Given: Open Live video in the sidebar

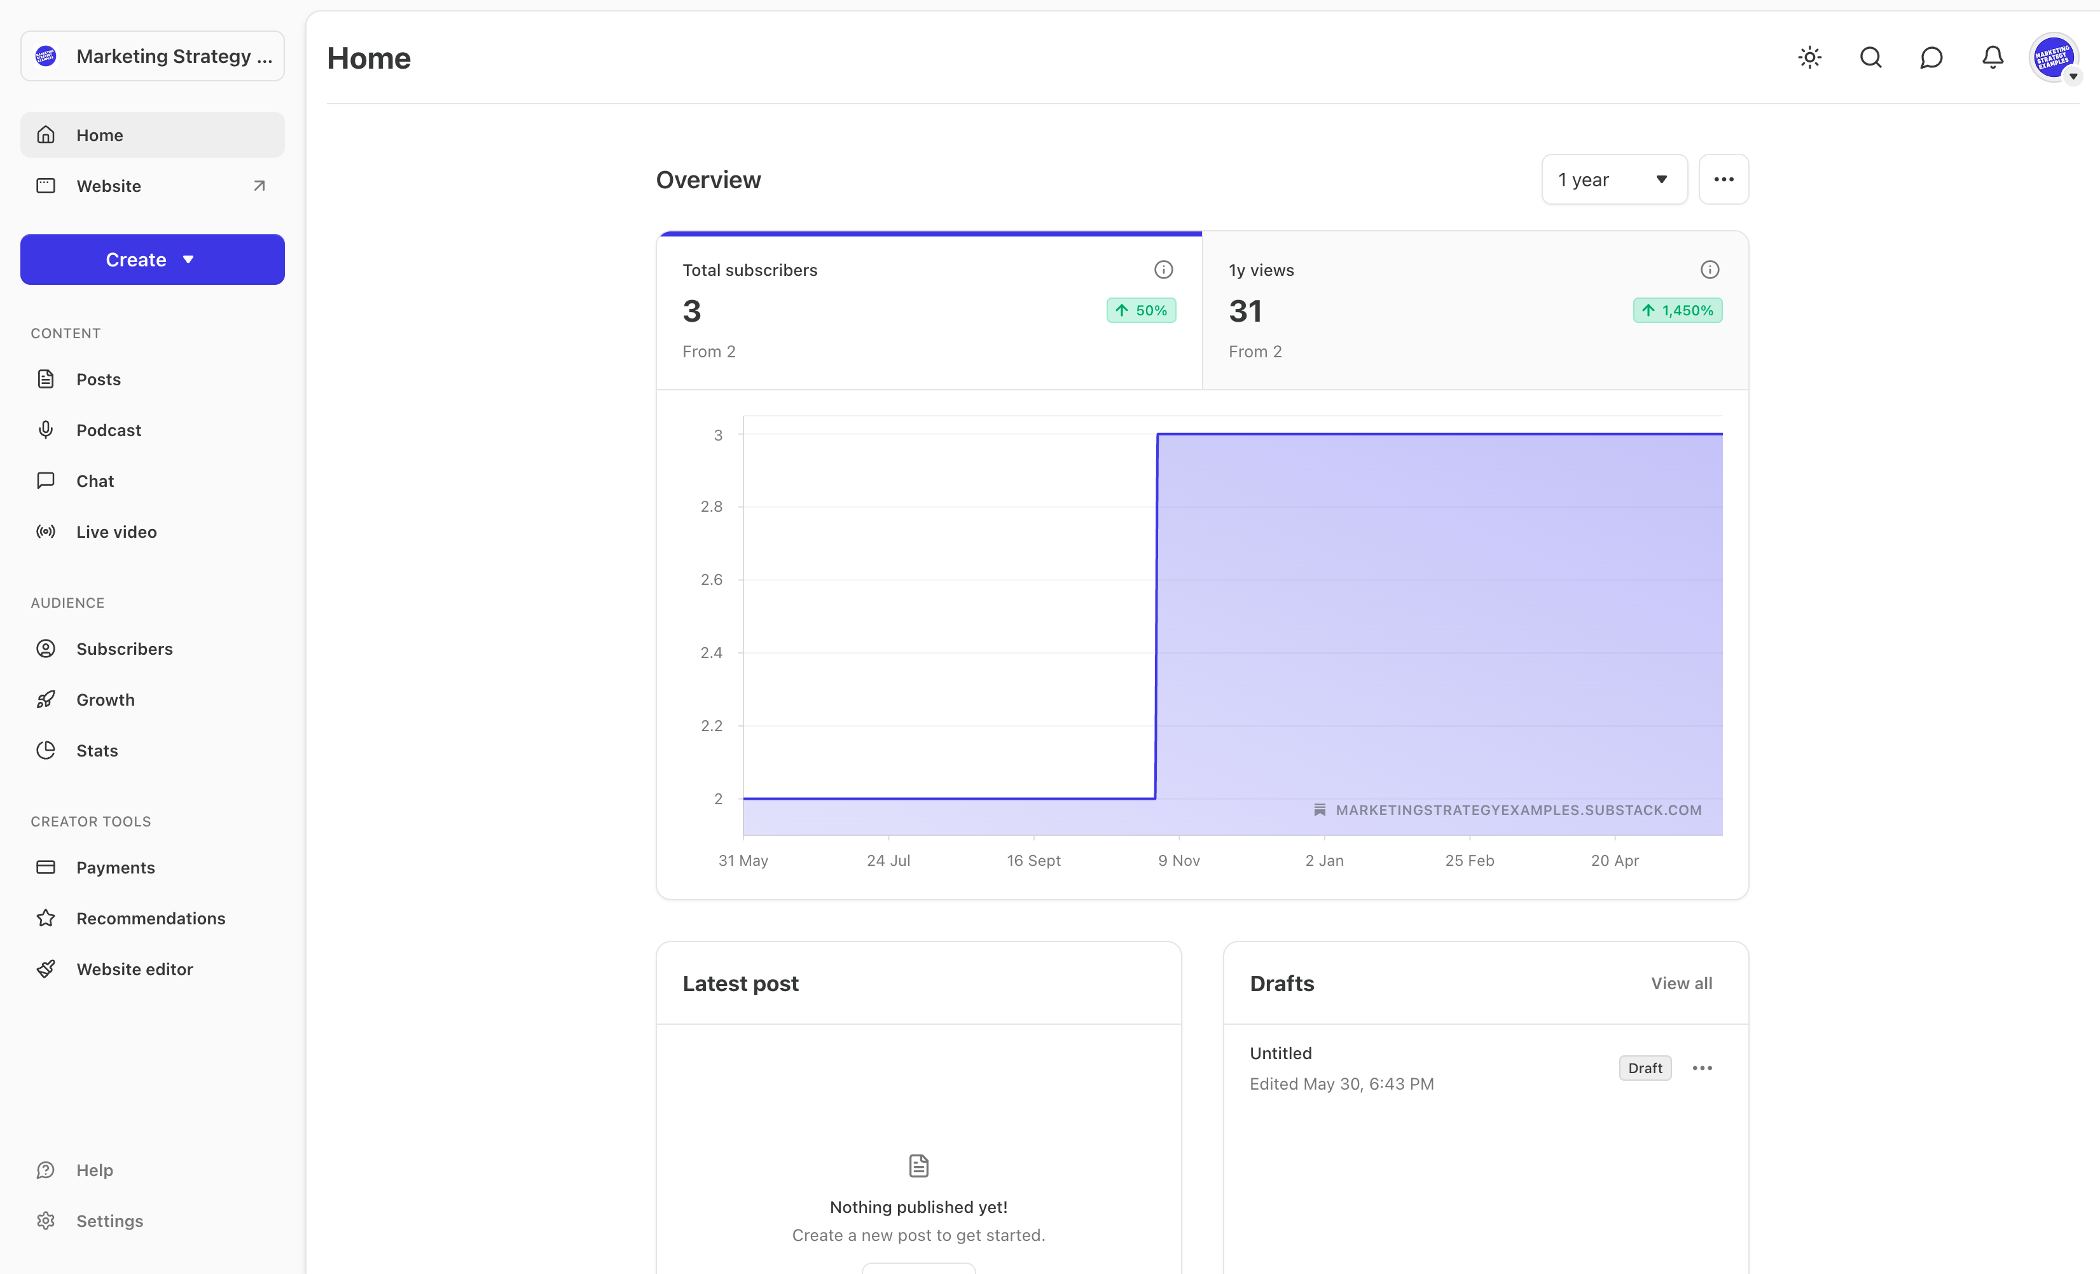Looking at the screenshot, I should [x=153, y=531].
